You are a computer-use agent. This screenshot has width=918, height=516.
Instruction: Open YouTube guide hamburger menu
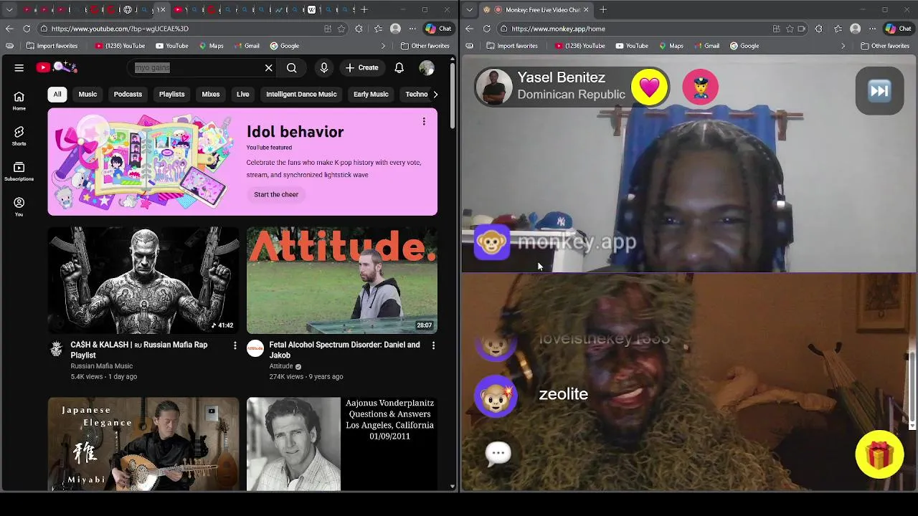[x=19, y=67]
